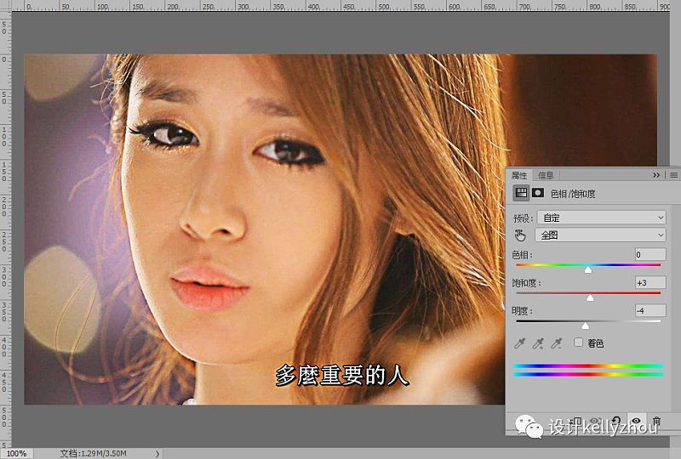Select the adjustment icon in Properties panel

click(521, 193)
